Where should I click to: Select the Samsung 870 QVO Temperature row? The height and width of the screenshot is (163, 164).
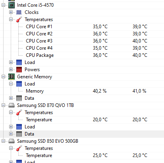pyautogui.click(x=82, y=120)
